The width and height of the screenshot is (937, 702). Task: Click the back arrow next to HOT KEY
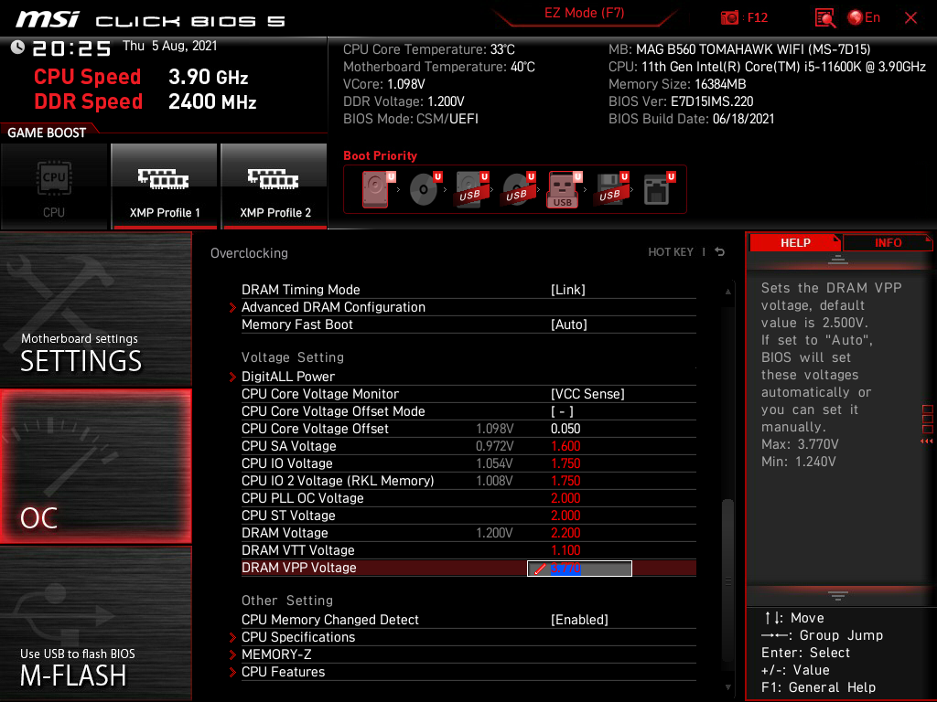click(x=720, y=252)
